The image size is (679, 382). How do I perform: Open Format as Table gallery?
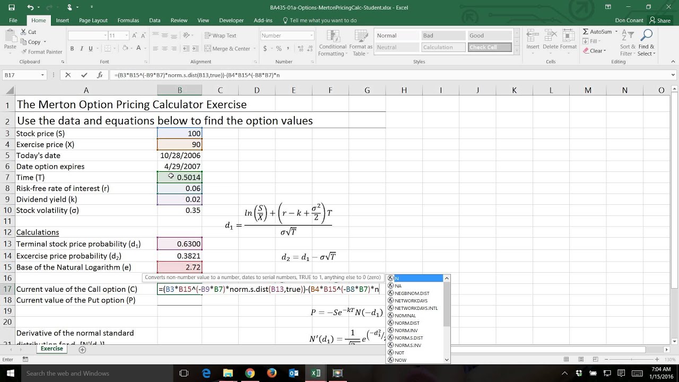[361, 43]
